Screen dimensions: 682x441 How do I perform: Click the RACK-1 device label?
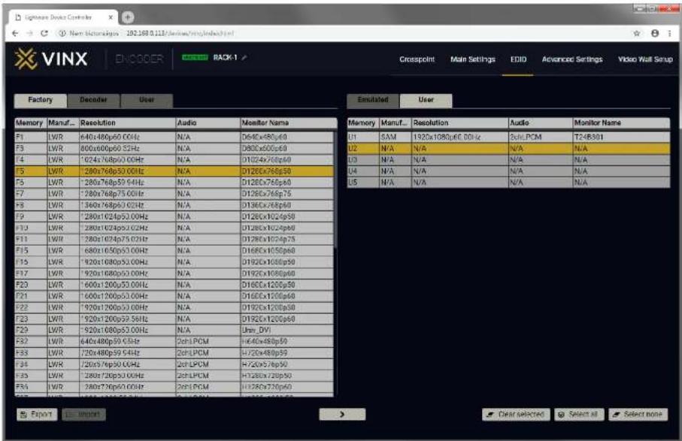tap(225, 58)
